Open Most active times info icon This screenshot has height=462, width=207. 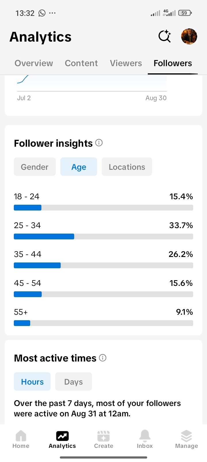103,358
